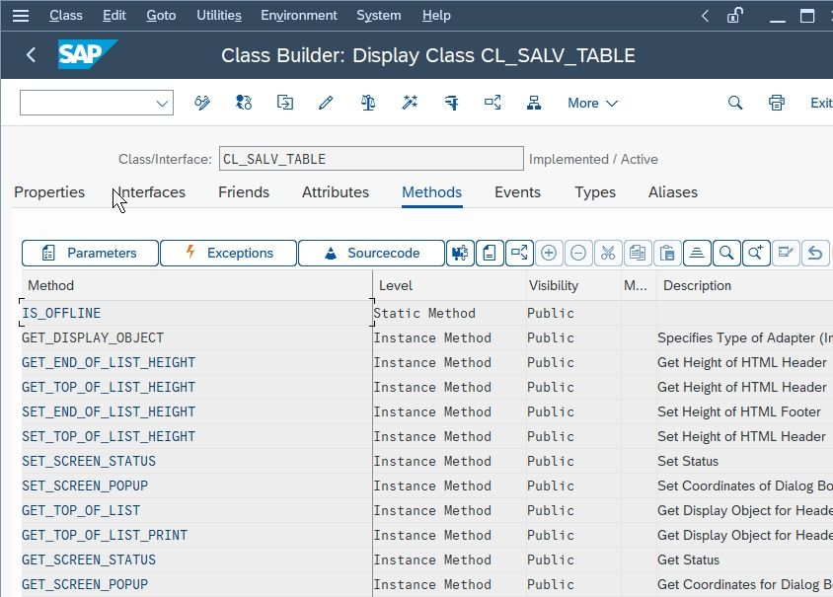Viewport: 833px width, 597px height.
Task: Click the Exceptions button
Action: (228, 253)
